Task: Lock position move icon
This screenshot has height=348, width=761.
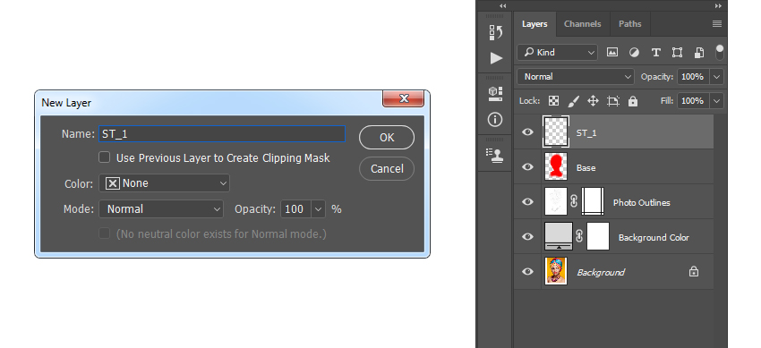Action: click(x=593, y=101)
